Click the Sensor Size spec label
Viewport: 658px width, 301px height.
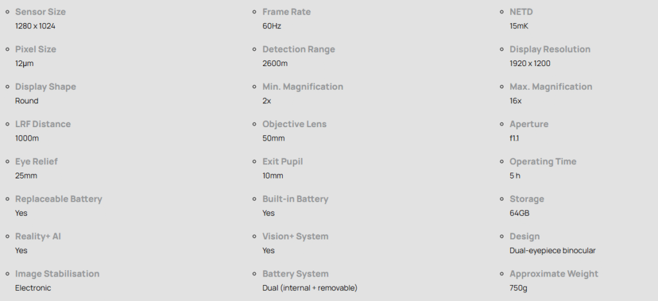coord(40,12)
